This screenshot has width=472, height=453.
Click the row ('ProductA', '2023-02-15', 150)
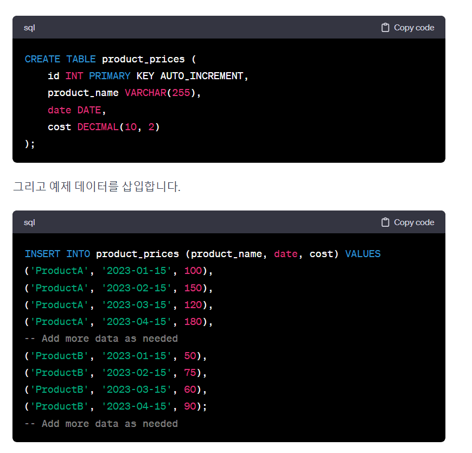tap(119, 288)
